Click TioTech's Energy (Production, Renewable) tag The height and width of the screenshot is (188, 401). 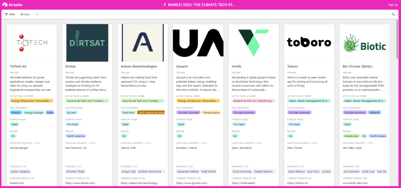point(32,101)
